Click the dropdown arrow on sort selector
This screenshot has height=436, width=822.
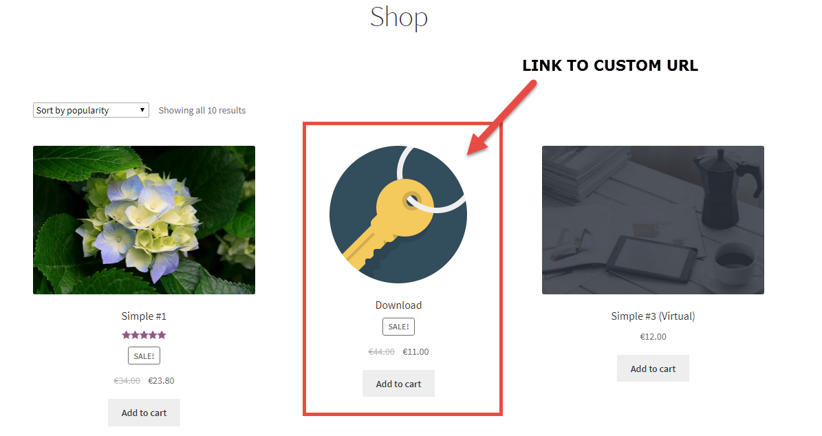coord(142,110)
